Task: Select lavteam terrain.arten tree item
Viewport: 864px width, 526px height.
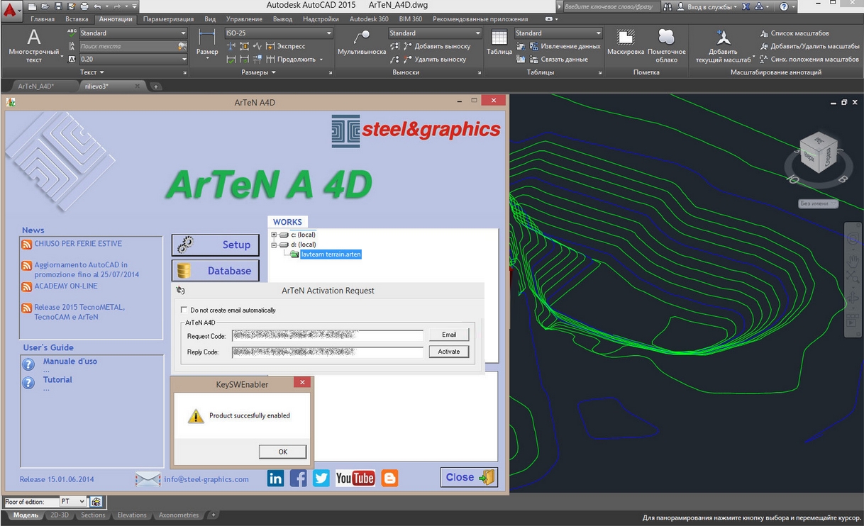Action: tap(331, 254)
